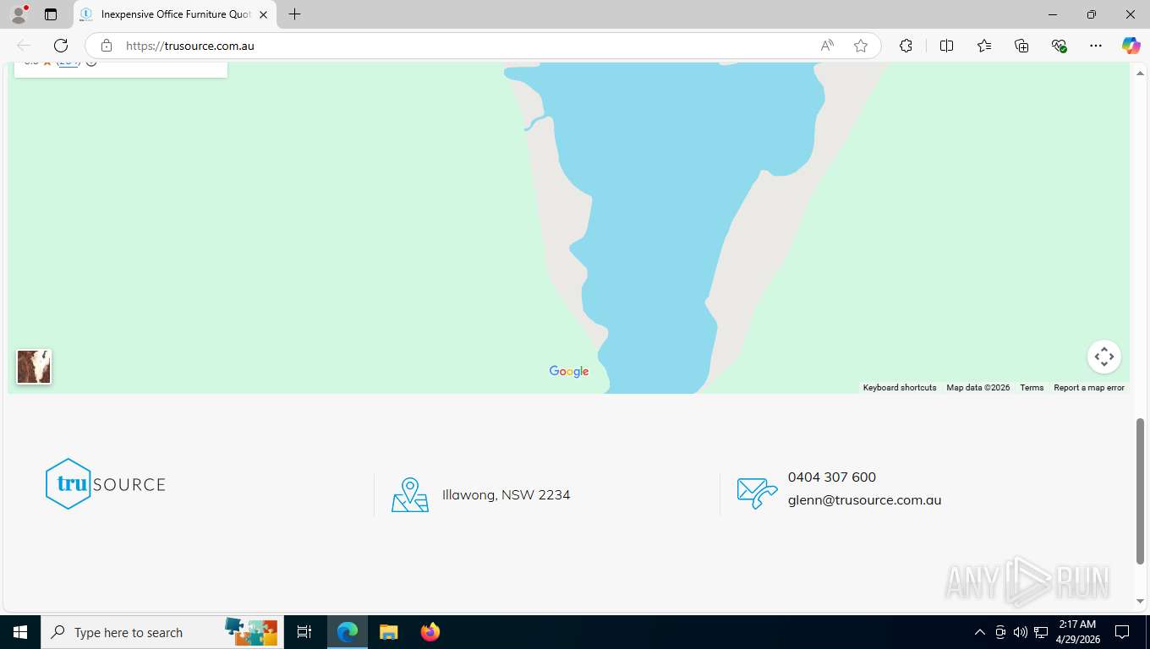Open Read aloud icon in address bar
1150x649 pixels.
[827, 46]
